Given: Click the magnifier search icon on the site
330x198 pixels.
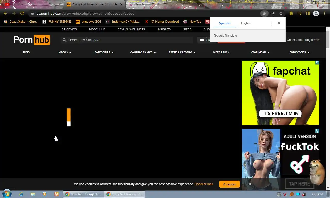Looking at the screenshot, I should click(64, 40).
